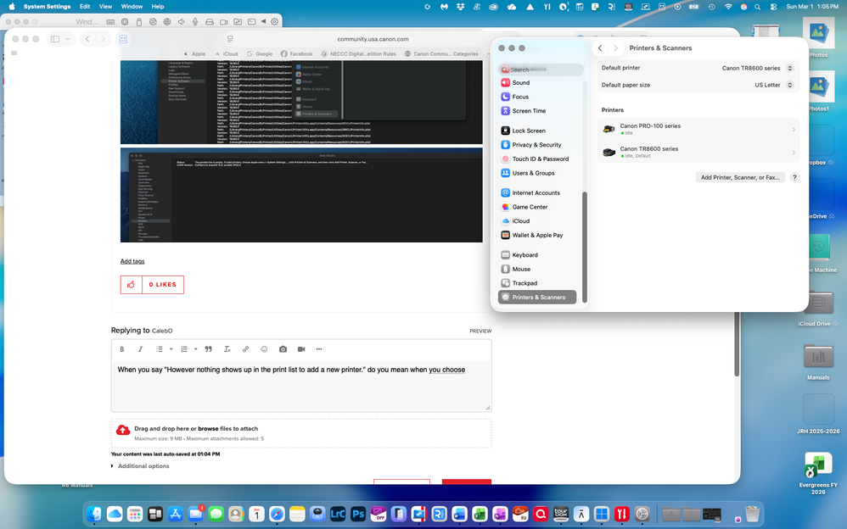Open the Apple menu

tap(12, 7)
